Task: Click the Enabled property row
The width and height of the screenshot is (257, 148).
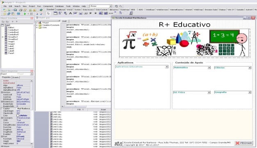Action: (x=16, y=134)
